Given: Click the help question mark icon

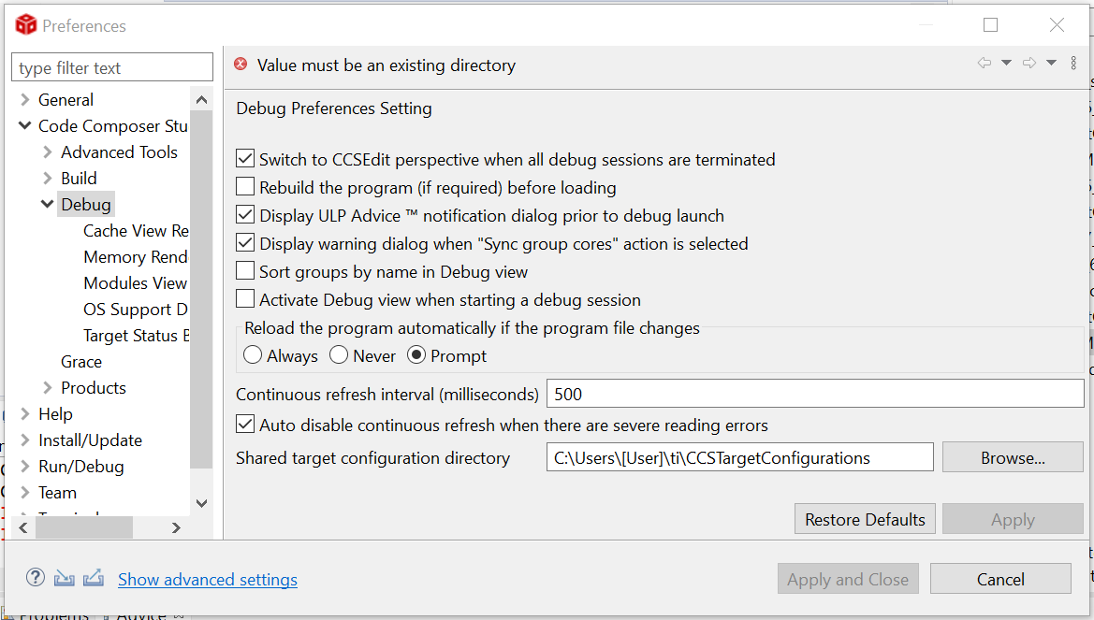Looking at the screenshot, I should pyautogui.click(x=36, y=578).
